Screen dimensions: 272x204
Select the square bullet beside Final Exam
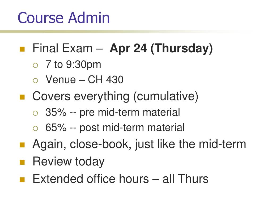[x=22, y=49]
